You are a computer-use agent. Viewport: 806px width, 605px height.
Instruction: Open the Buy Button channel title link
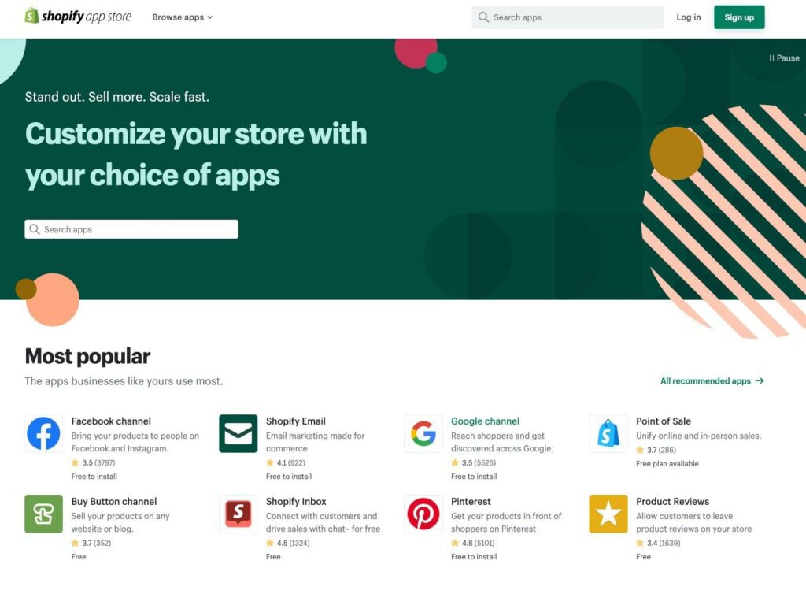(114, 501)
